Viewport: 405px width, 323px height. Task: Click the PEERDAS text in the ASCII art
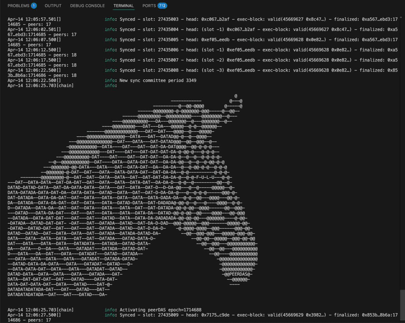tap(239, 274)
